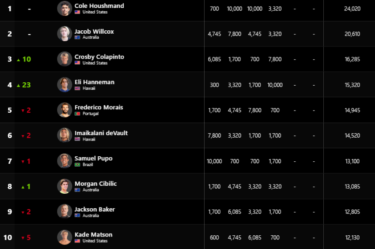Click the Australia flag under Jacob Willcox
The height and width of the screenshot is (249, 375).
[77, 37]
